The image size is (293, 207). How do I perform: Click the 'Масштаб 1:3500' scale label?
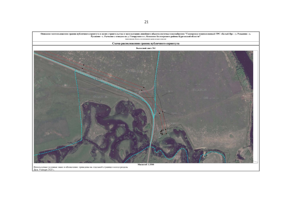click(146, 165)
